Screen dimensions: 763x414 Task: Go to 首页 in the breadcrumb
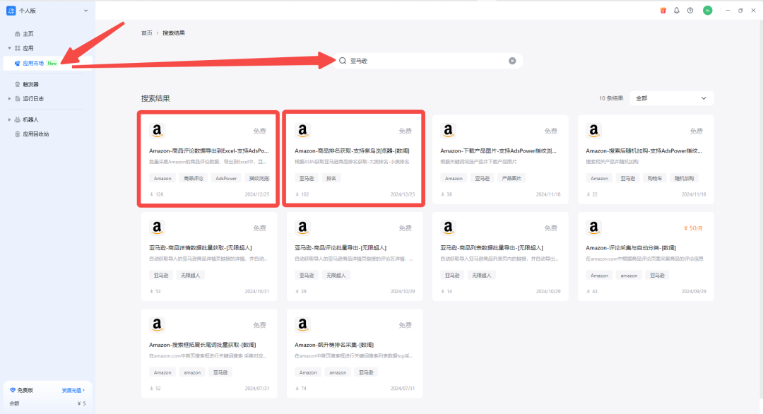click(146, 33)
